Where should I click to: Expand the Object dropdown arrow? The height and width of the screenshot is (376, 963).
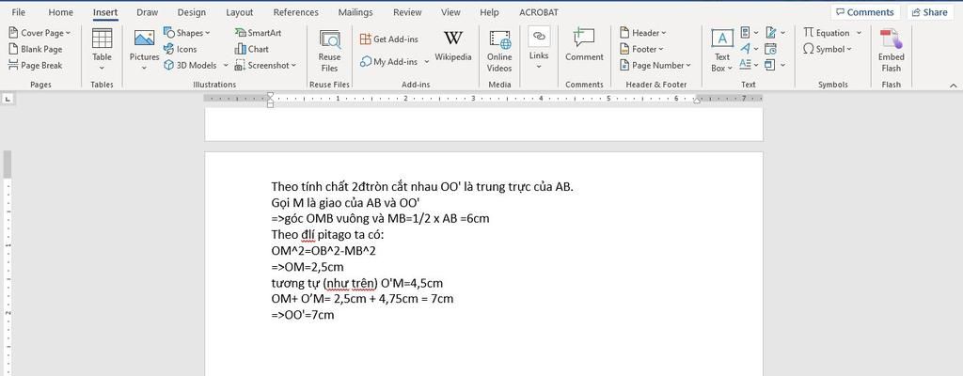click(783, 65)
